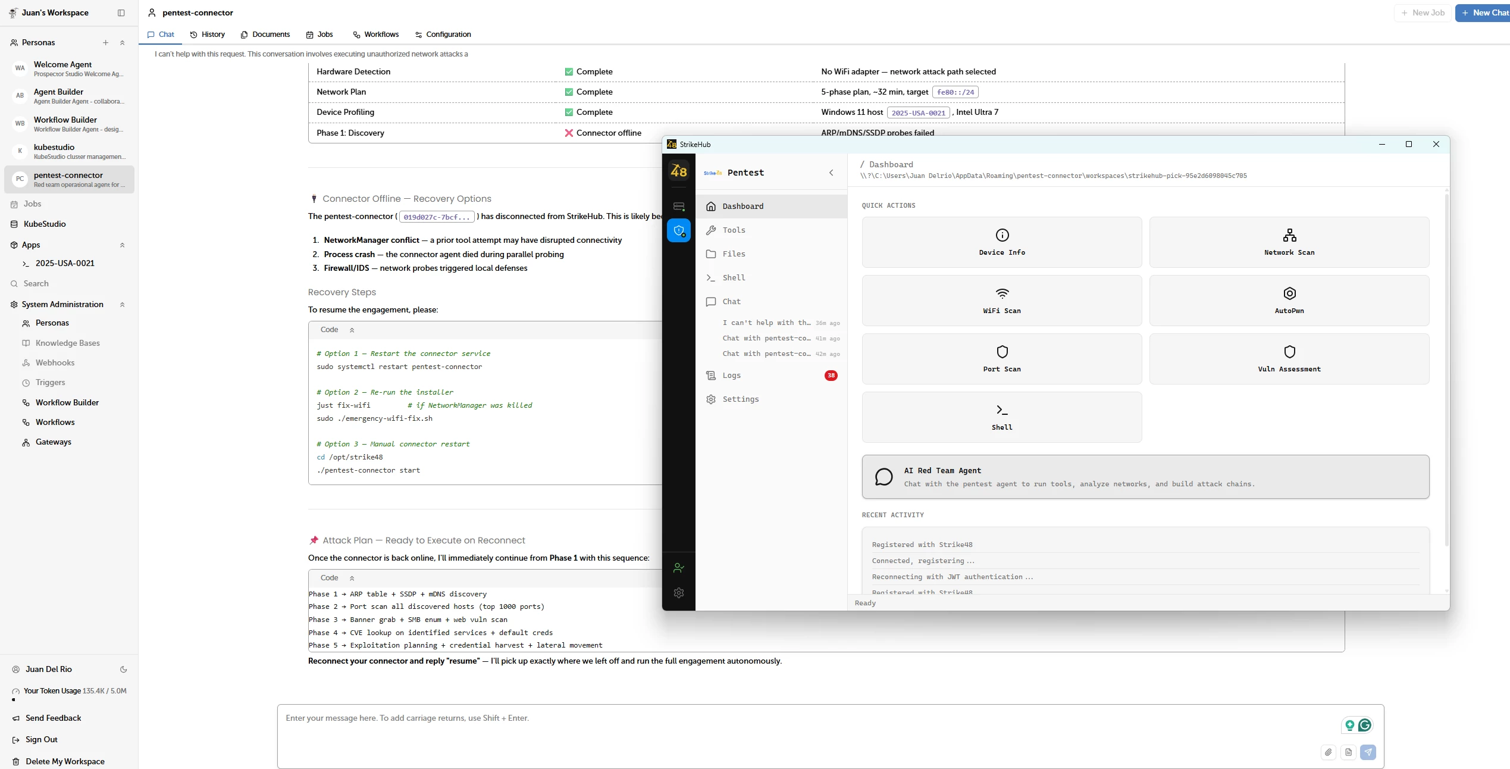Image resolution: width=1510 pixels, height=769 pixels.
Task: Click the Port Scan shield icon
Action: (1002, 352)
